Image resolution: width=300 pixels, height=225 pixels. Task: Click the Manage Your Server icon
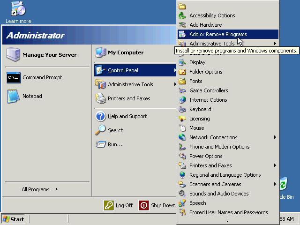pos(14,55)
